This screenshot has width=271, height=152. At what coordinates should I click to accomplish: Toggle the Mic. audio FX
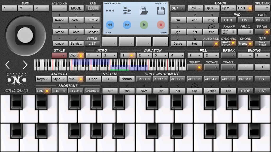coord(75,79)
